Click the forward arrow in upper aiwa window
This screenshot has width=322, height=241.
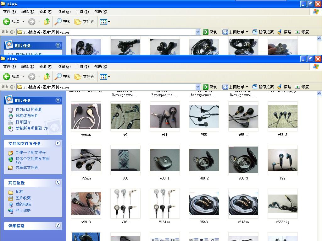click(32, 22)
